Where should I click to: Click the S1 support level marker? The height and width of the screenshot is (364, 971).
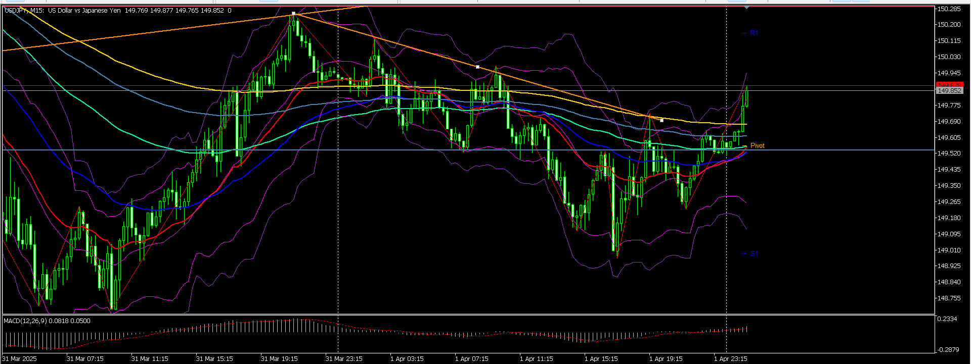pyautogui.click(x=754, y=254)
